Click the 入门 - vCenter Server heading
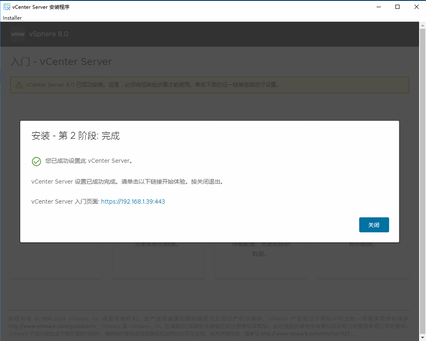 click(61, 62)
